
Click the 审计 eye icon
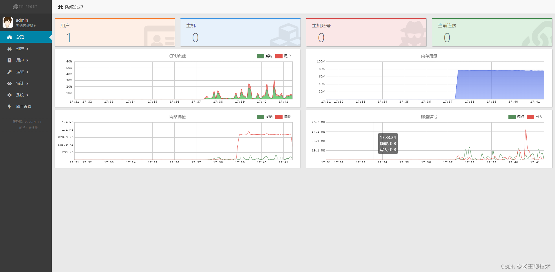point(10,84)
